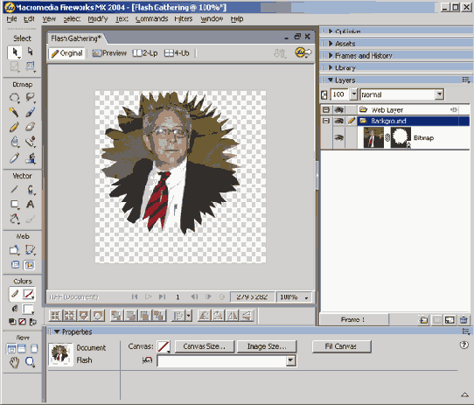Toggle Web Layer visibility eye
The image size is (474, 405).
click(338, 110)
